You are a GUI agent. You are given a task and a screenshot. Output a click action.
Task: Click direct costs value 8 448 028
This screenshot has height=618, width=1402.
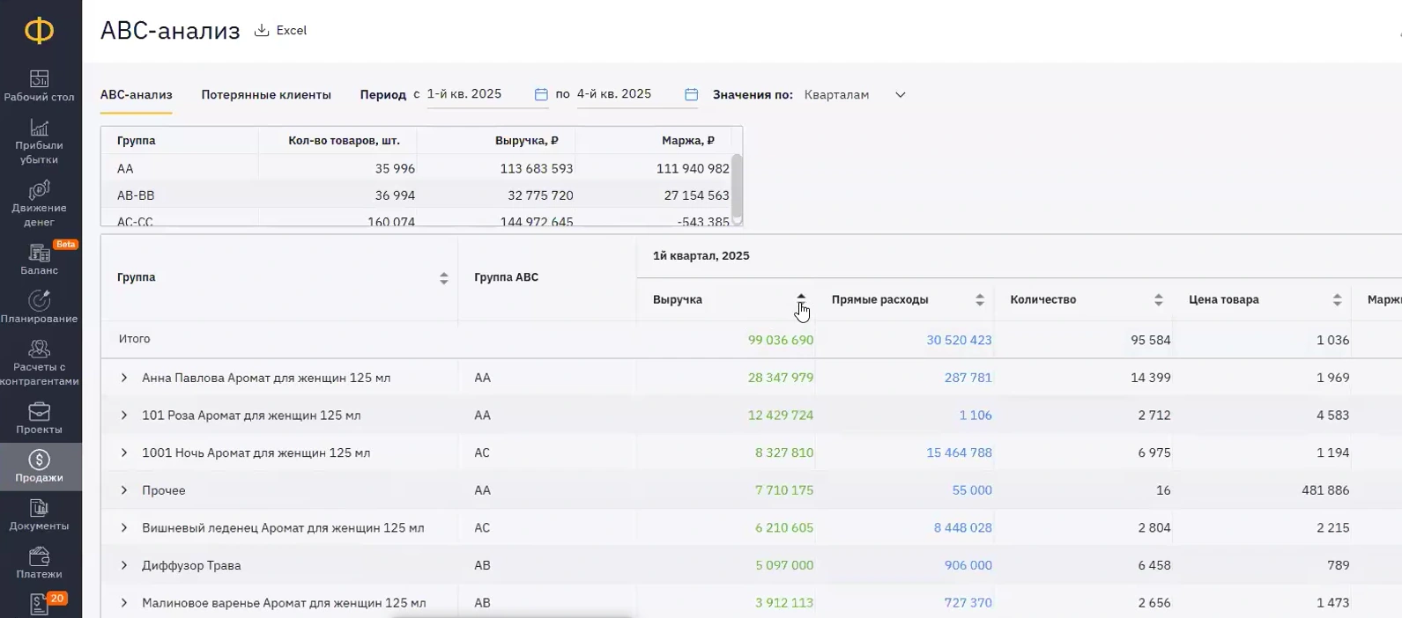click(x=963, y=528)
